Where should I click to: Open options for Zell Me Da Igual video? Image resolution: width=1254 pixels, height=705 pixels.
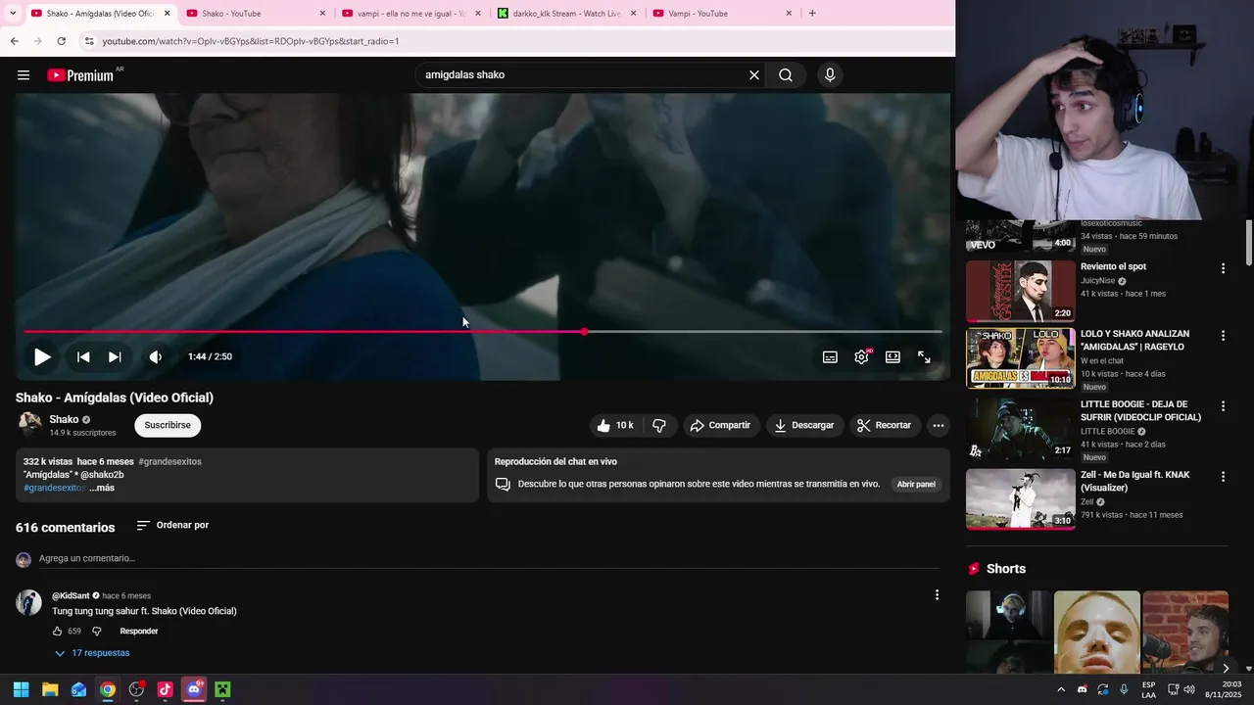(1223, 477)
